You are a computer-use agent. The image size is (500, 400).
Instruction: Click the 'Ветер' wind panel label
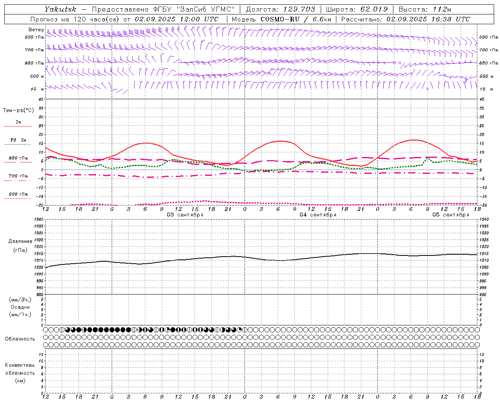[x=36, y=30]
